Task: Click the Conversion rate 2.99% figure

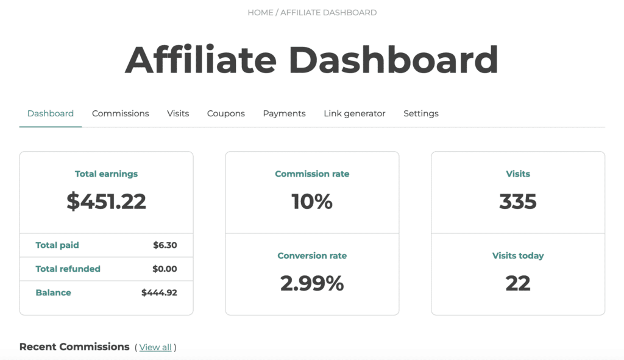Action: [x=312, y=283]
